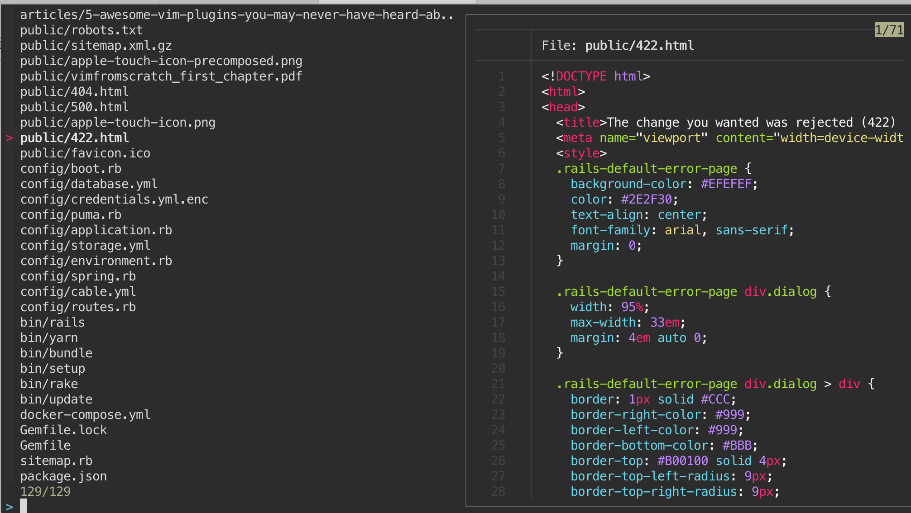Click line number 15 in preview gutter
Viewport: 911px width, 513px height.
(x=498, y=292)
